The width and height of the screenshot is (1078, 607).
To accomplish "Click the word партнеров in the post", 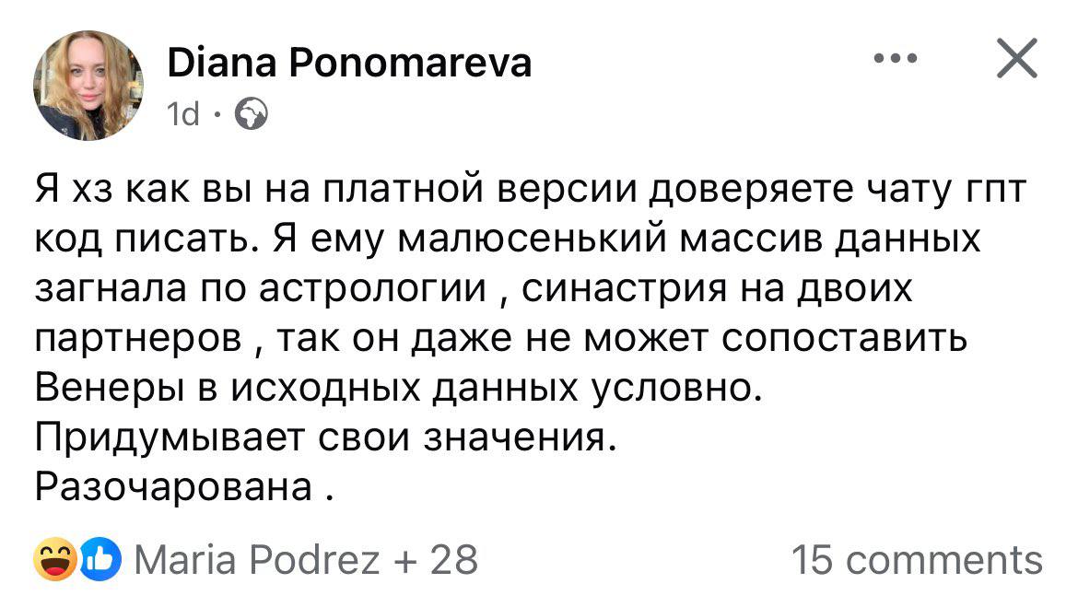I will 138,340.
